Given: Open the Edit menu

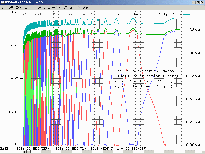Looking at the screenshot, I should (x=11, y=7).
